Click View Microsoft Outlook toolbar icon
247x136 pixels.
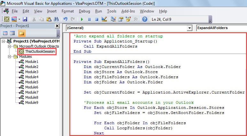[7, 19]
